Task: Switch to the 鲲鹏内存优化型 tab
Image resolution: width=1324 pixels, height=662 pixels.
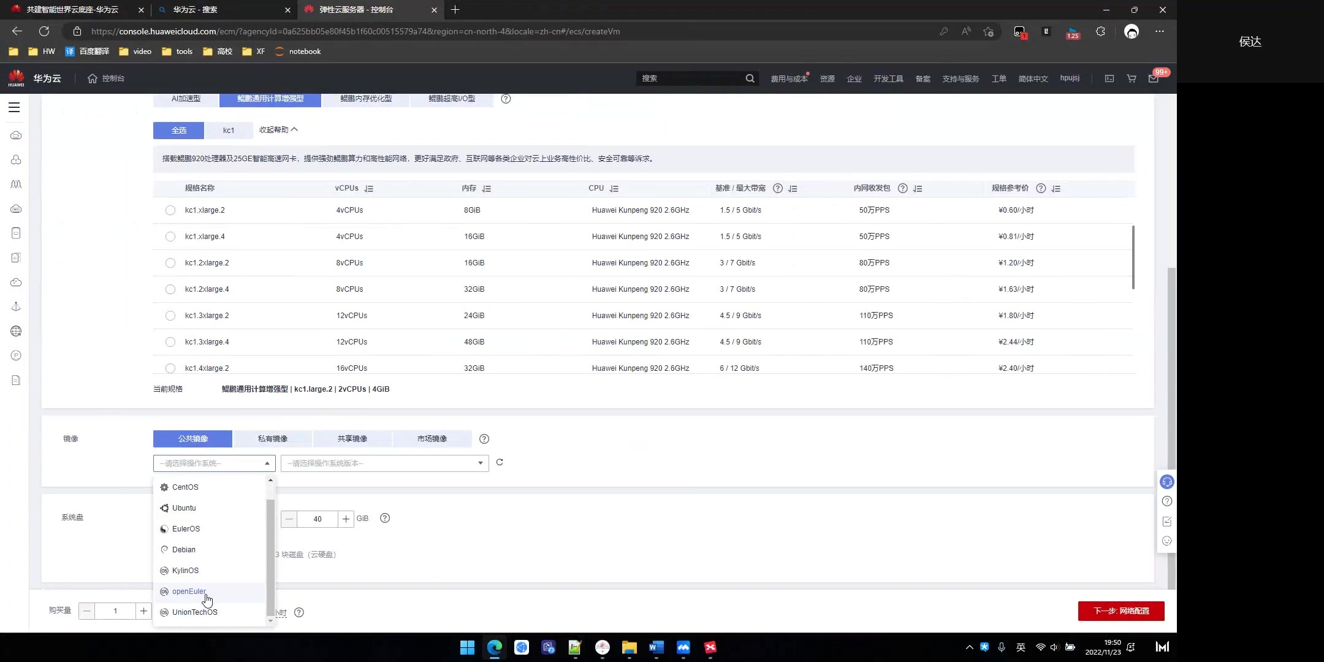Action: coord(365,99)
